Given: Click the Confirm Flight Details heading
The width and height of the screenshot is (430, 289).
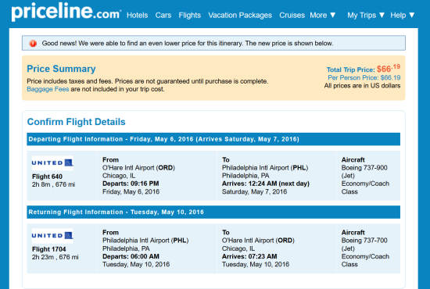Looking at the screenshot, I should pos(77,122).
